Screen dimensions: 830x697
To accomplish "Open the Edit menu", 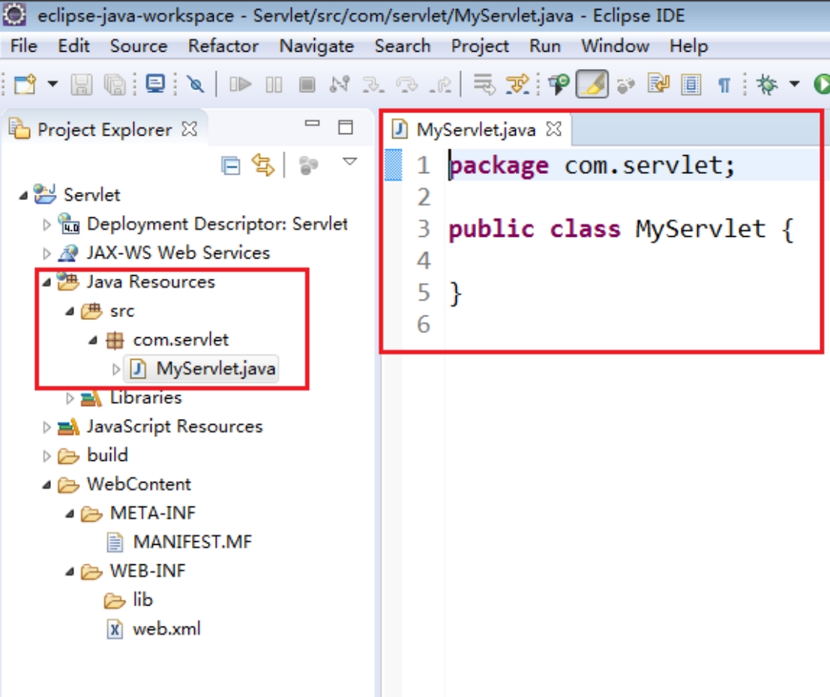I will click(x=73, y=46).
